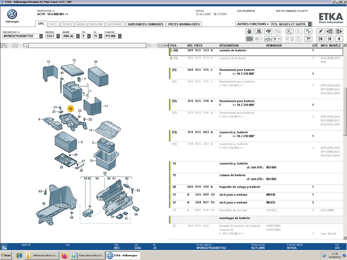
Task: Click the dark rectangle display icon
Action: pyautogui.click(x=249, y=39)
